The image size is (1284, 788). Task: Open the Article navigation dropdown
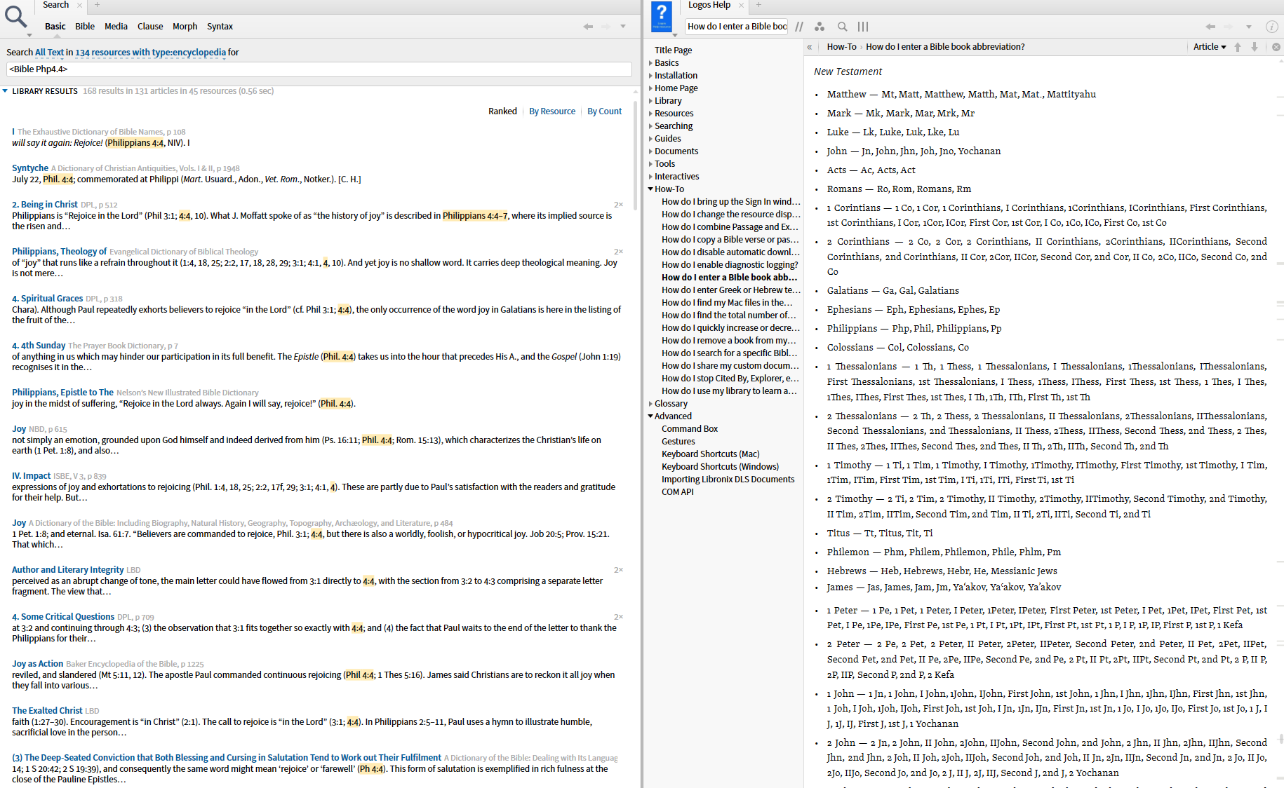tap(1210, 47)
